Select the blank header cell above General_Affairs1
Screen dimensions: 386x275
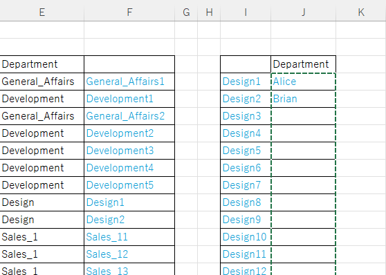tap(129, 64)
